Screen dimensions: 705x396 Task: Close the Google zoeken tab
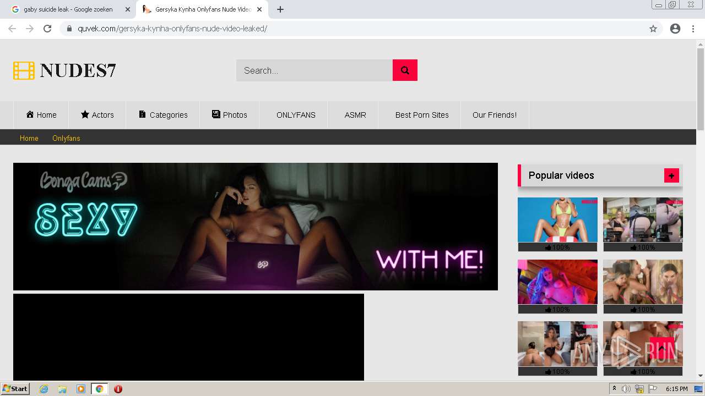(x=128, y=9)
